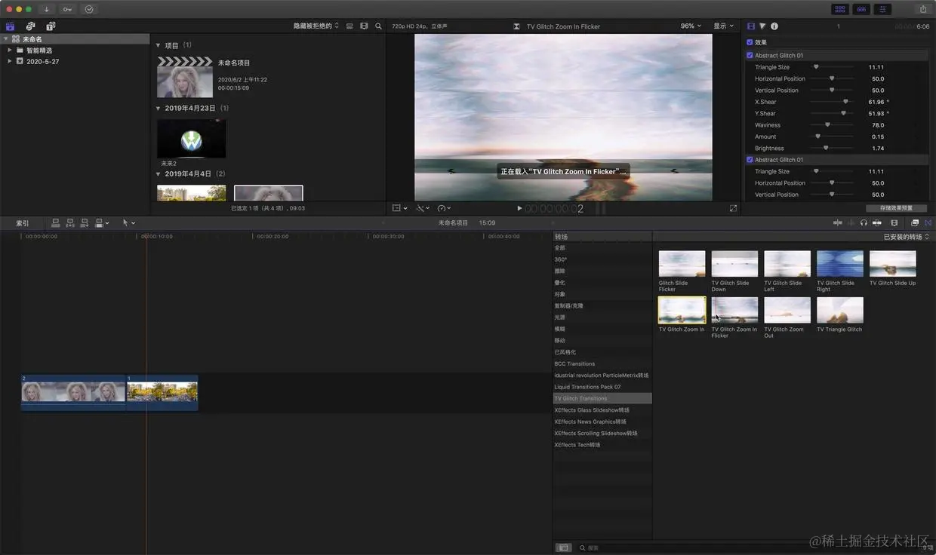Open the 96% viewer zoom dropdown

coord(690,26)
